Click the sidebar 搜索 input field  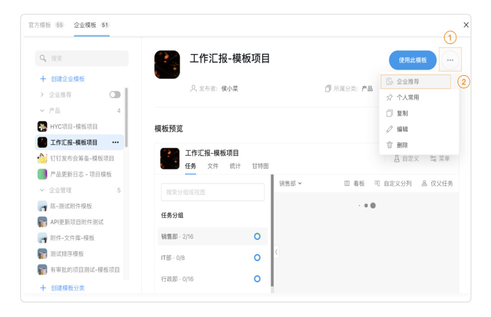tap(82, 58)
